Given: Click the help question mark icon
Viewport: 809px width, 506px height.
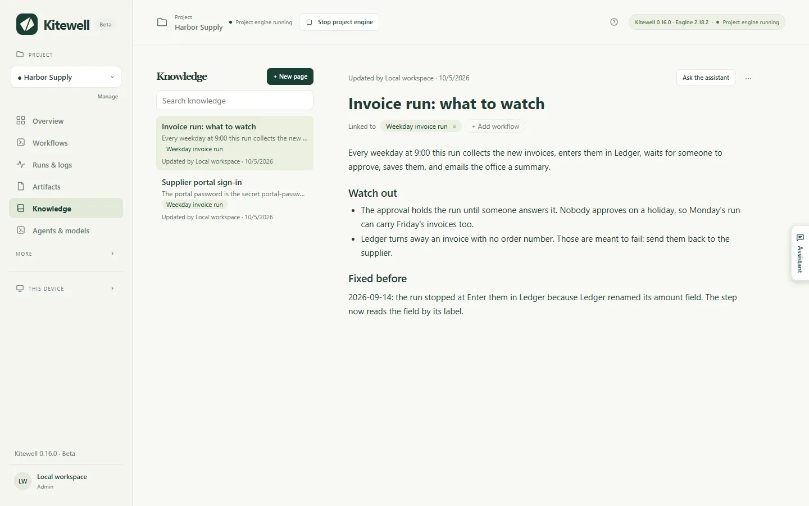Looking at the screenshot, I should [614, 22].
